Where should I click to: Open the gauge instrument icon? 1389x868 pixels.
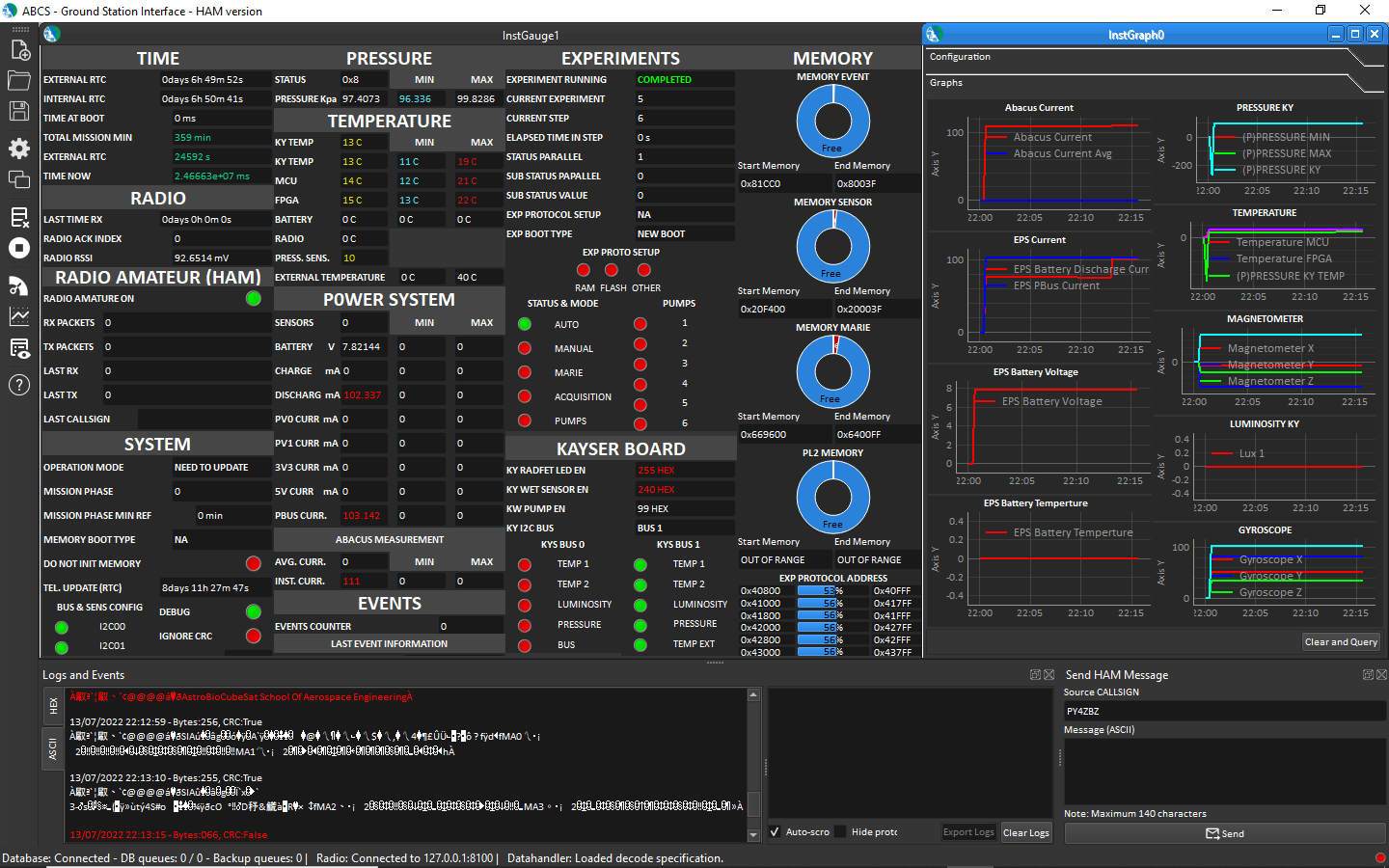tap(19, 285)
